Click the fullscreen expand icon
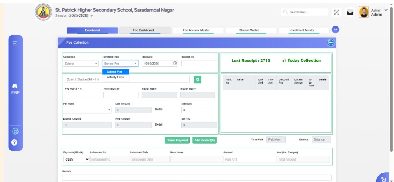Screen dimensions: 394x182 [x=336, y=12]
